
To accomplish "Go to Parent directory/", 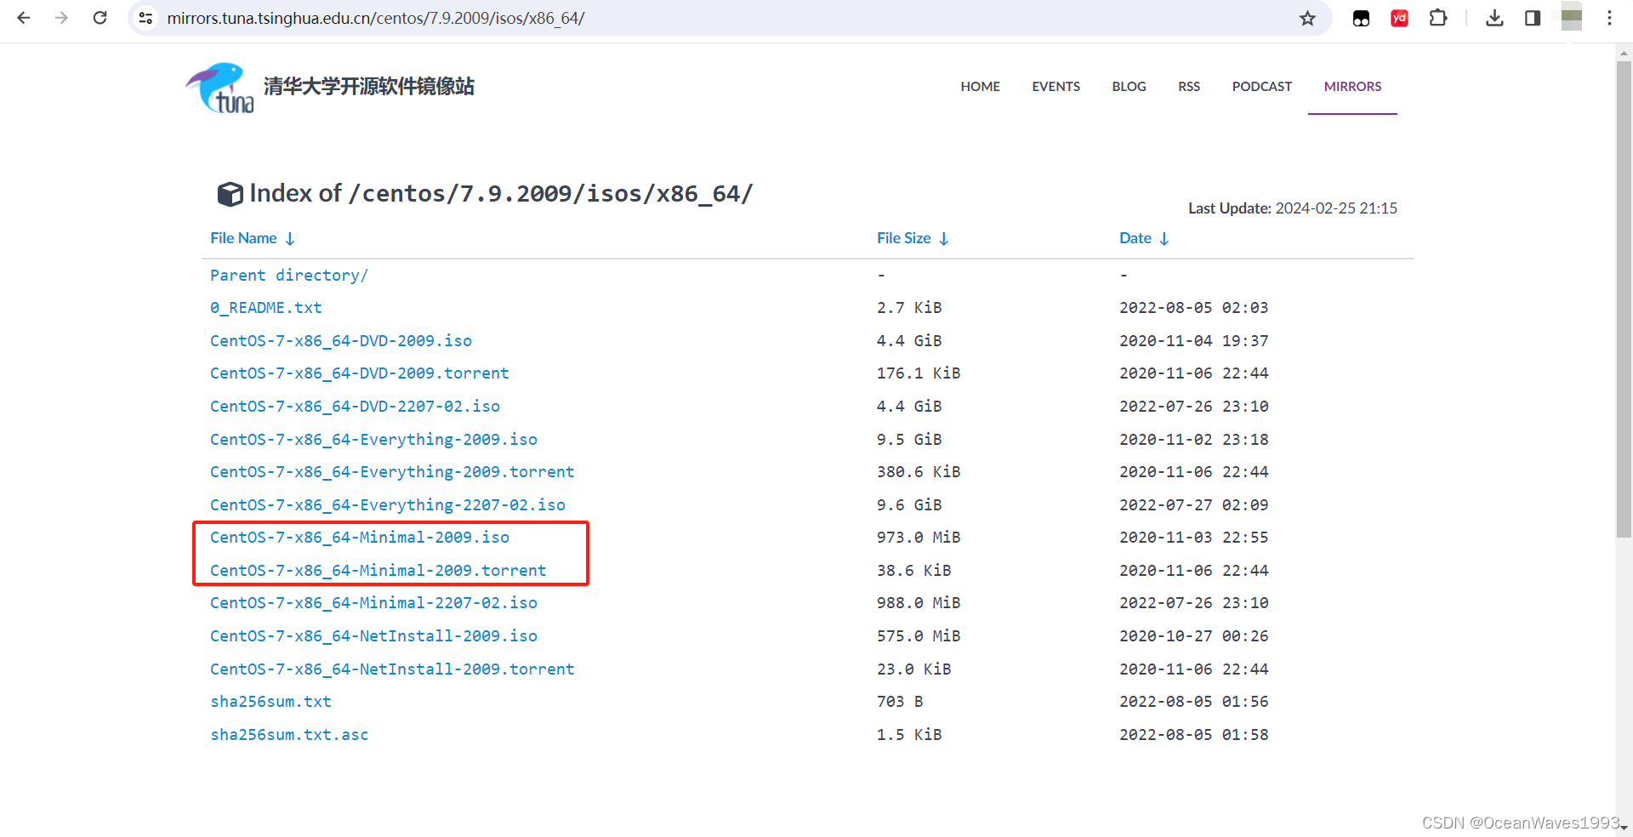I will point(289,275).
